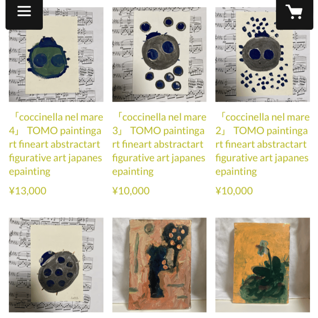The width and height of the screenshot is (318, 318).
Task: View the orange painting with green plant
Action: (263, 265)
